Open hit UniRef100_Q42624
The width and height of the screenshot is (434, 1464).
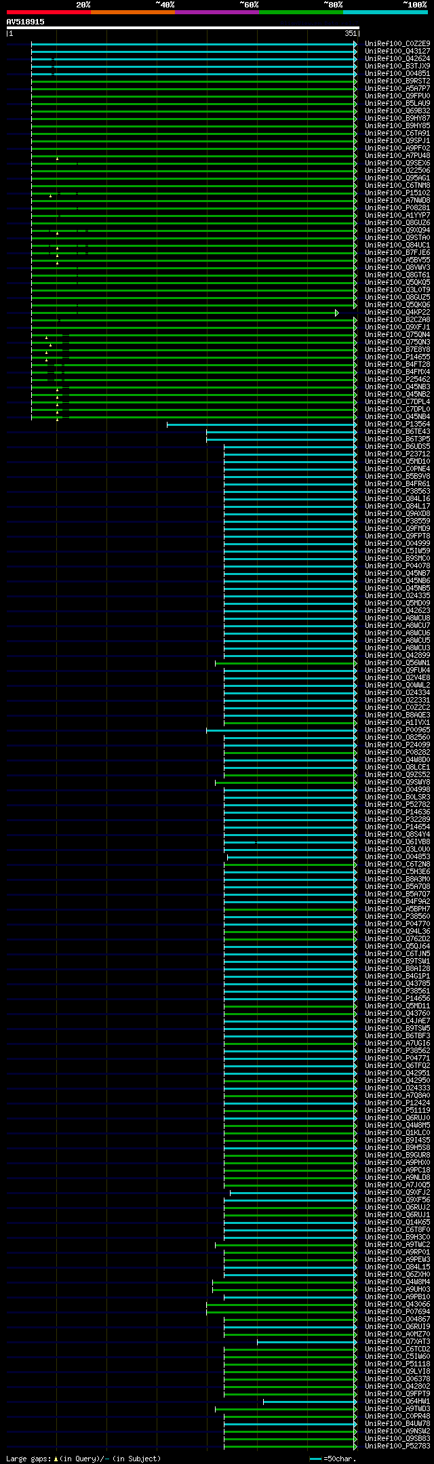point(397,59)
